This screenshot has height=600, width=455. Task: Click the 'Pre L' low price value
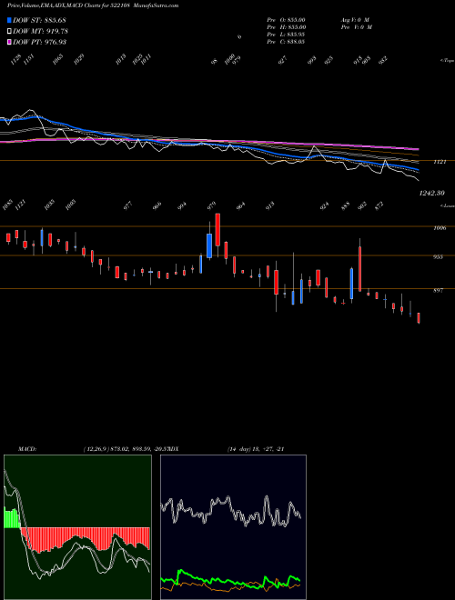(x=286, y=35)
